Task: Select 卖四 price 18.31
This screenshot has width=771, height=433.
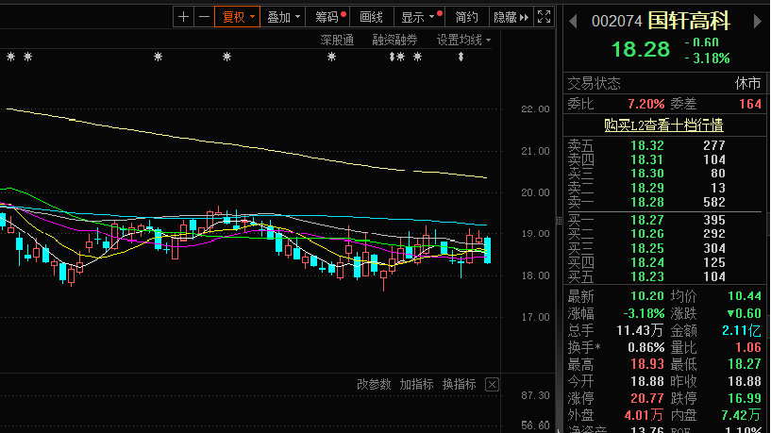Action: point(647,159)
